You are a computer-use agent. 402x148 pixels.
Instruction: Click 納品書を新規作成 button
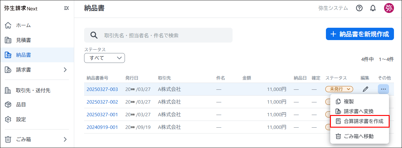pyautogui.click(x=360, y=34)
